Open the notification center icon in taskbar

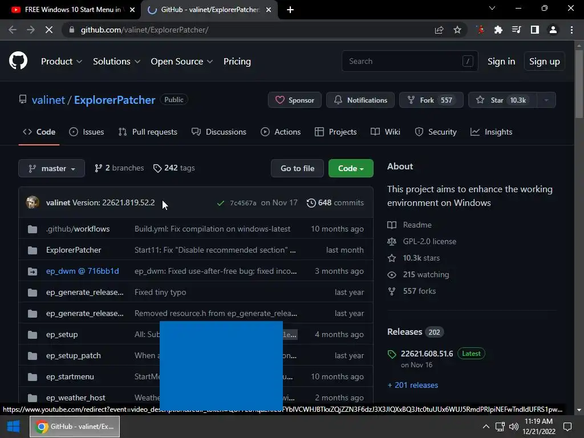(567, 427)
